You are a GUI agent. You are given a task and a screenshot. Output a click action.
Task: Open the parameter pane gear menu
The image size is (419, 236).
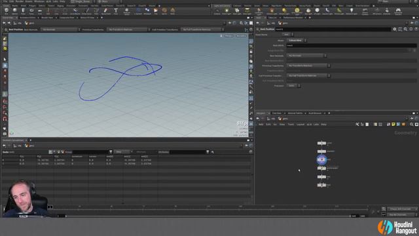pos(395,29)
